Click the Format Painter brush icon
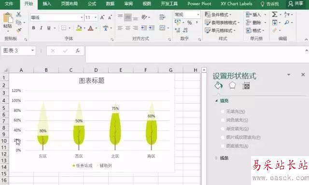Viewport: 309px width, 185px height. pos(19,30)
